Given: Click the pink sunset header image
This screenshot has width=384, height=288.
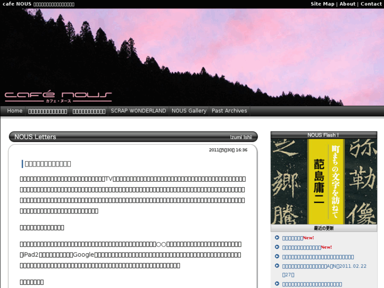Looking at the screenshot, I should pyautogui.click(x=192, y=57).
